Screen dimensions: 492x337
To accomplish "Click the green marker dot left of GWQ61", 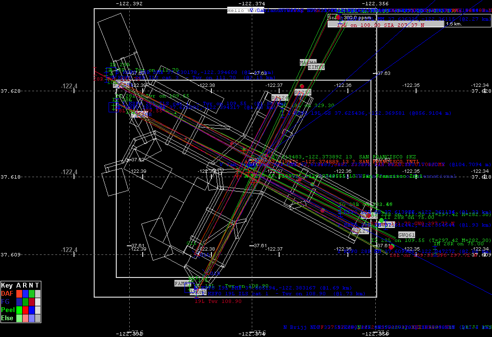I will pyautogui.click(x=381, y=220).
